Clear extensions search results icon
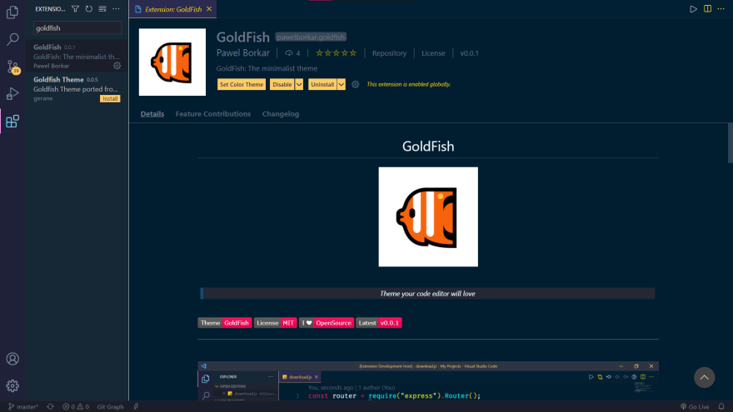Image resolution: width=733 pixels, height=412 pixels. 102,9
